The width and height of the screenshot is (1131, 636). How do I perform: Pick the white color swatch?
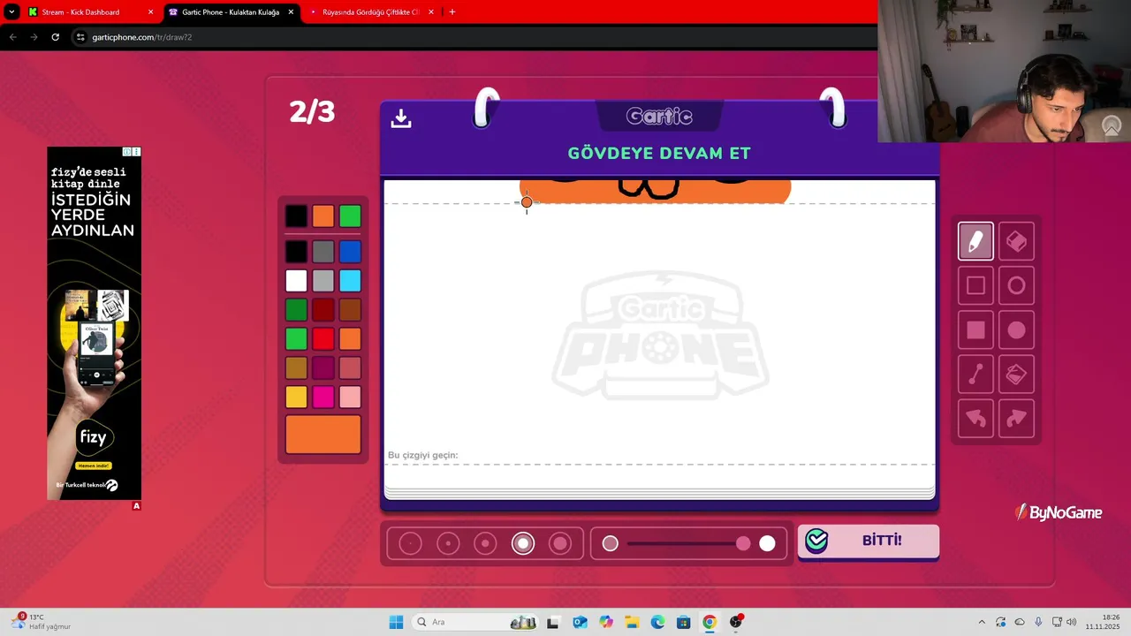coord(296,281)
